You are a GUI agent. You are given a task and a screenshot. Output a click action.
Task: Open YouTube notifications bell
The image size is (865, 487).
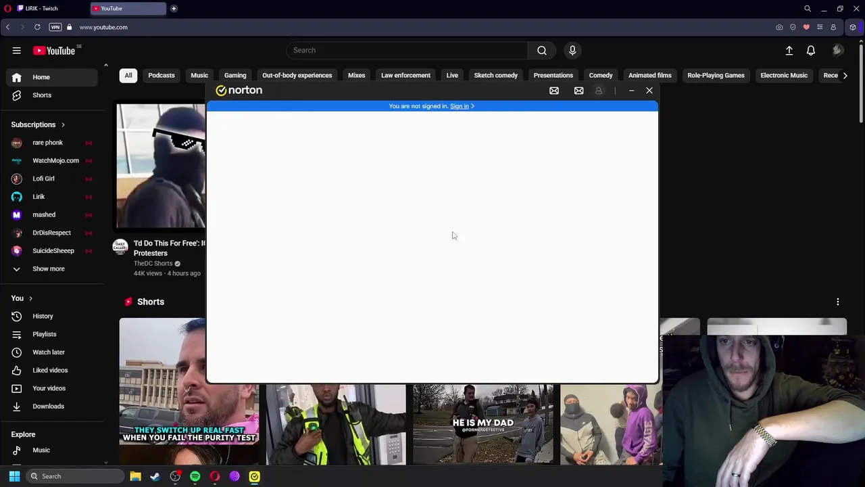click(811, 50)
